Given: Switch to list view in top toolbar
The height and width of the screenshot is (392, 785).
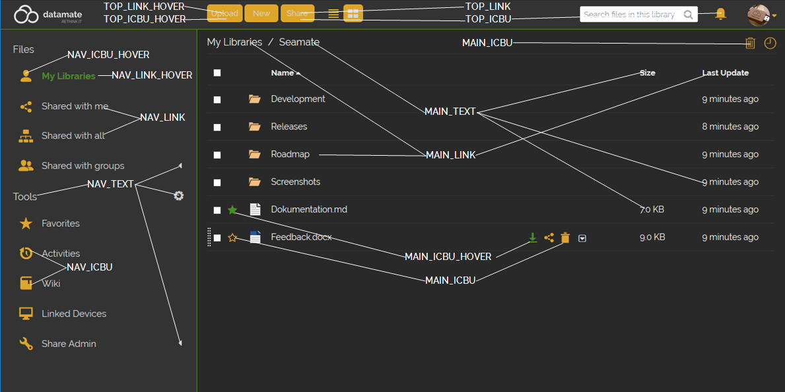Looking at the screenshot, I should (333, 14).
